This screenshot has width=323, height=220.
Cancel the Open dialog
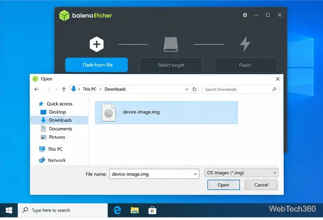[261, 185]
